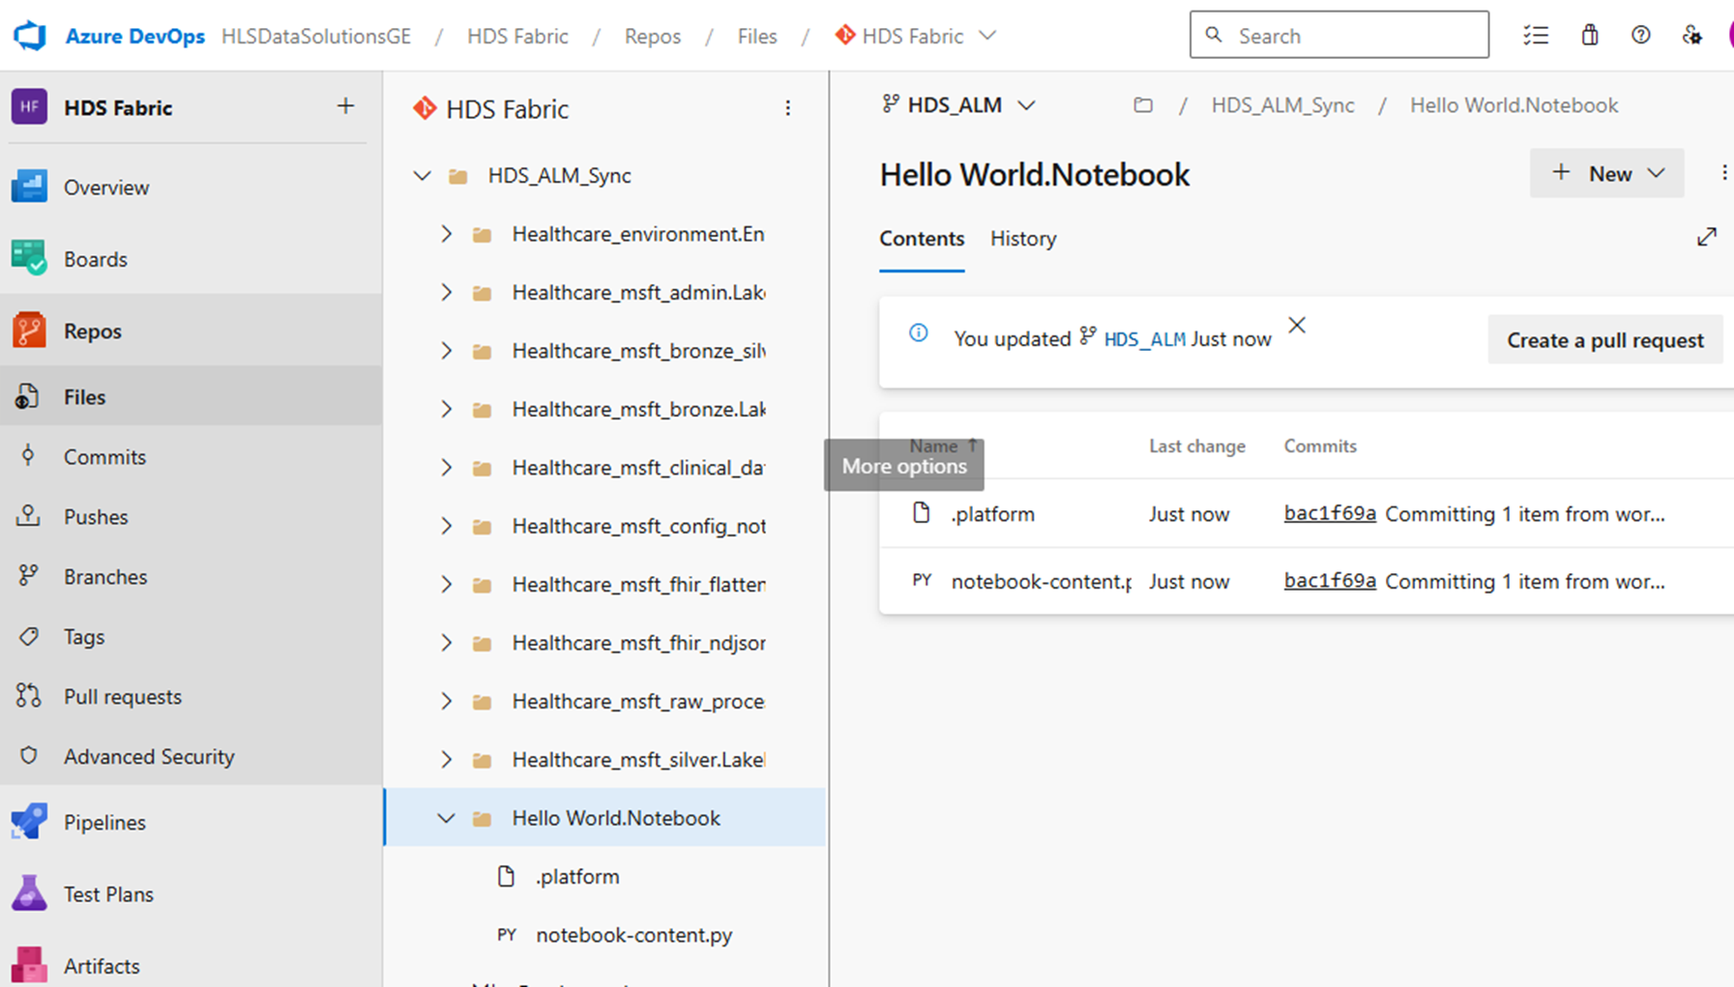Collapse the Hello World.Notebook folder

[x=446, y=818]
